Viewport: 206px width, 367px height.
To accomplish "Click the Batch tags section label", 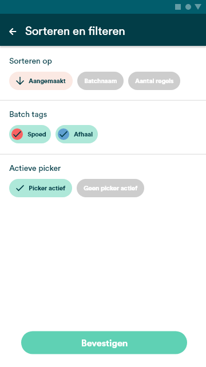I will 28,115.
